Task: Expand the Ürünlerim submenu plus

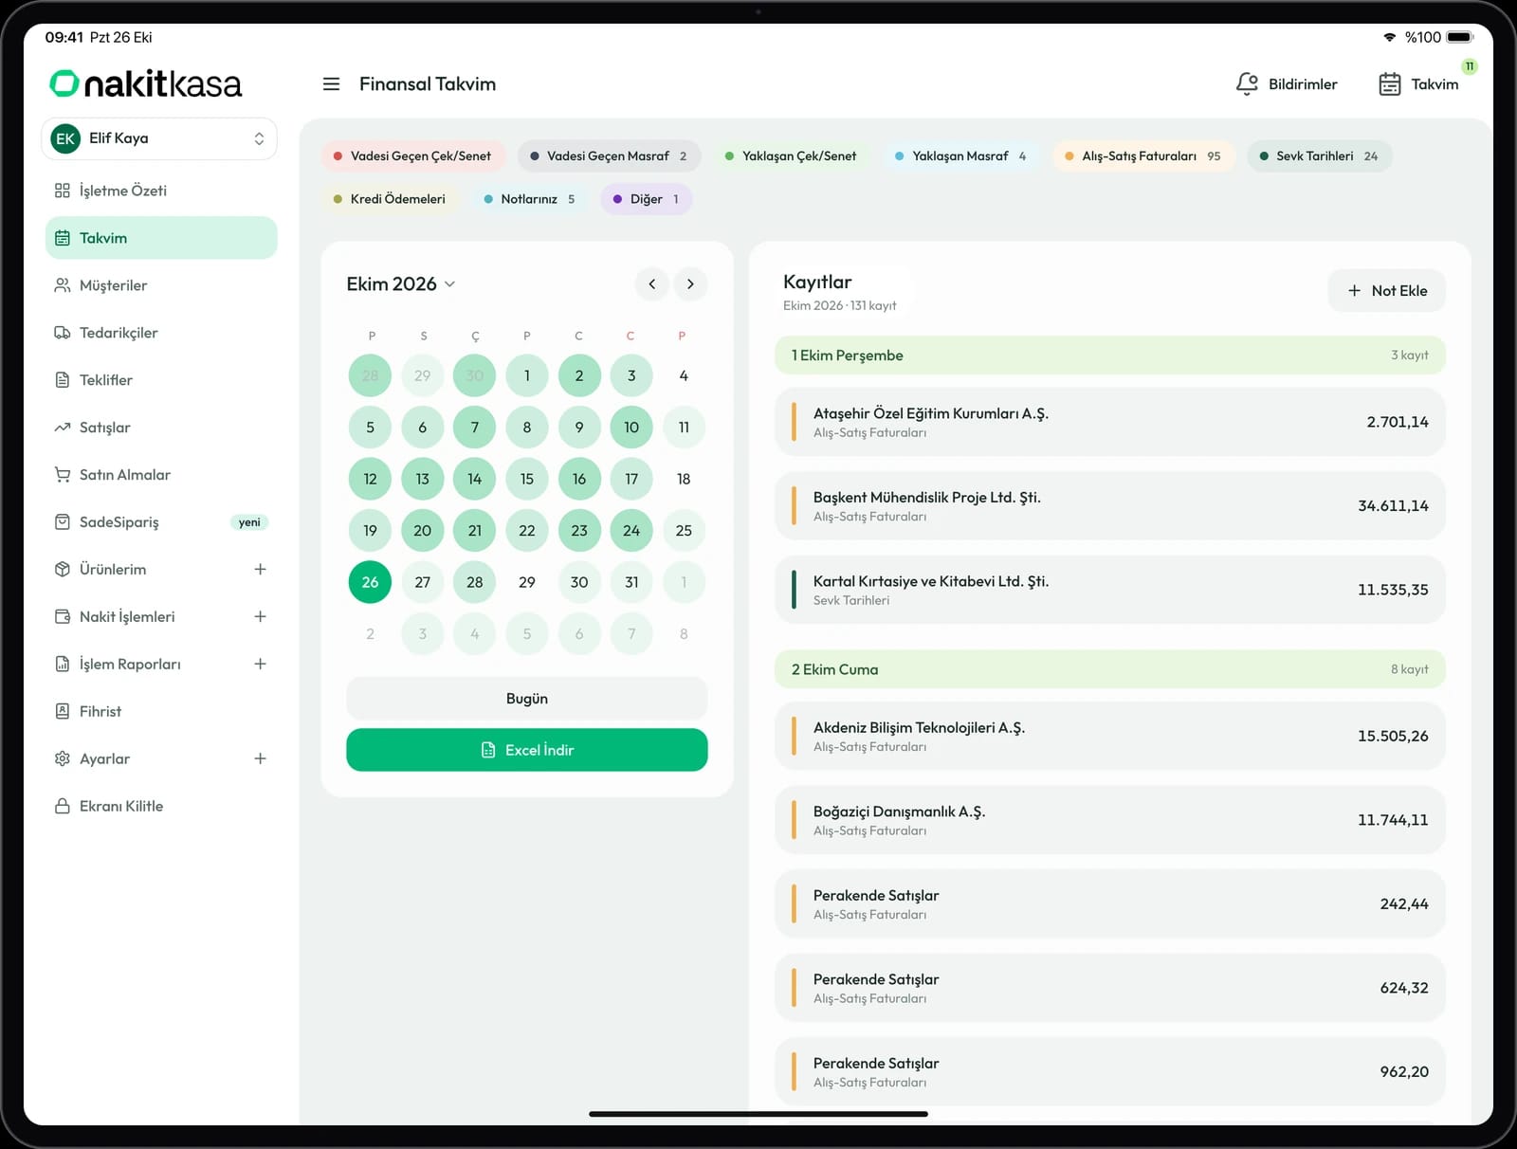Action: pos(260,569)
